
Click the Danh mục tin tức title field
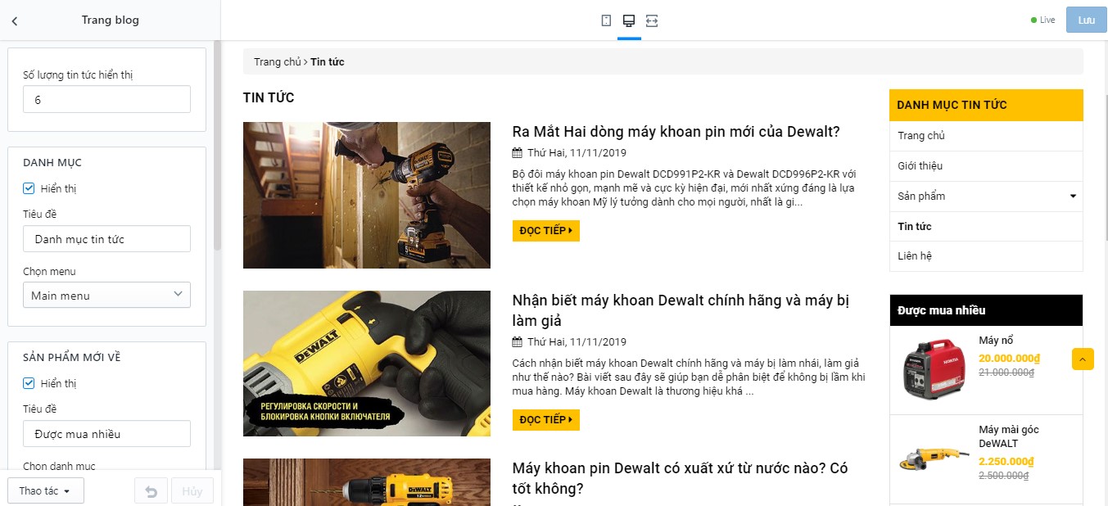(106, 239)
